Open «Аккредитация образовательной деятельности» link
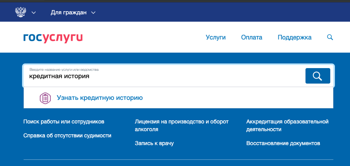This screenshot has width=350, height=166. (x=287, y=125)
